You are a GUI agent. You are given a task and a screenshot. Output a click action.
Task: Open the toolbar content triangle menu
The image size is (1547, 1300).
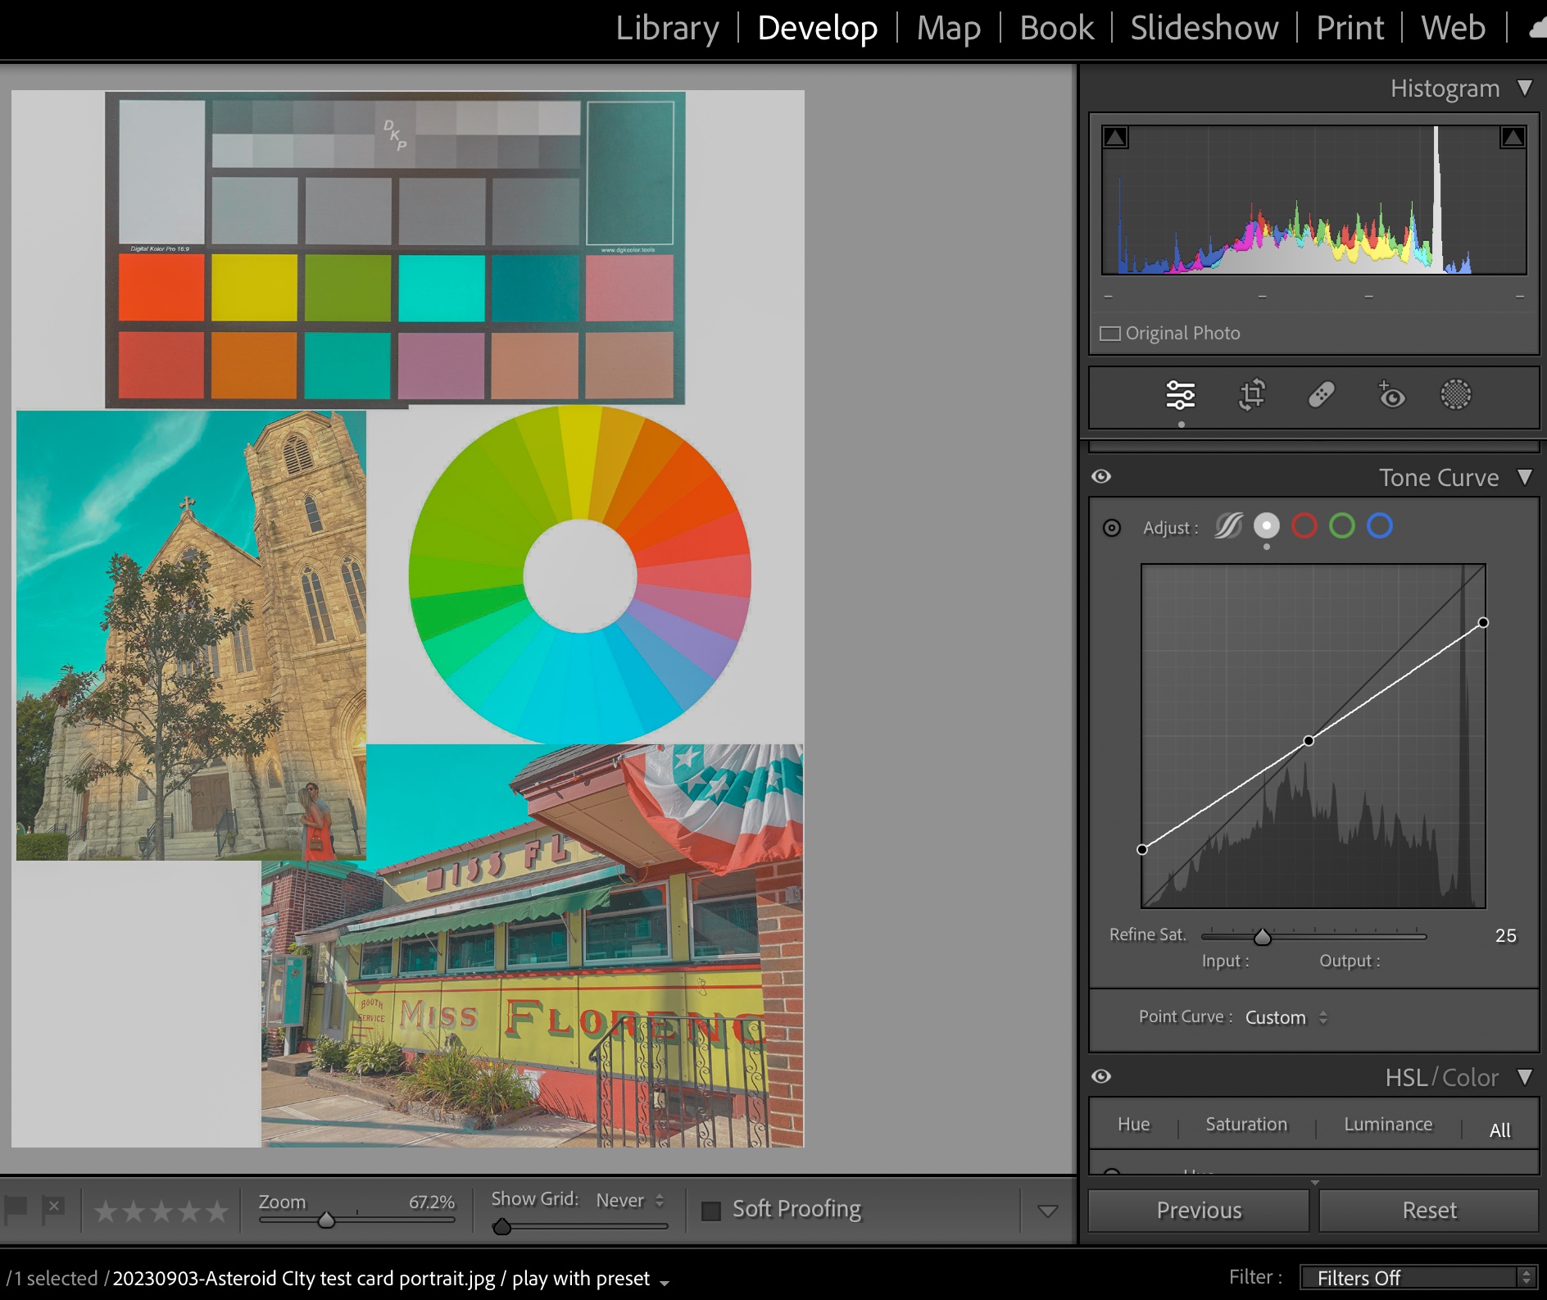(x=1048, y=1211)
